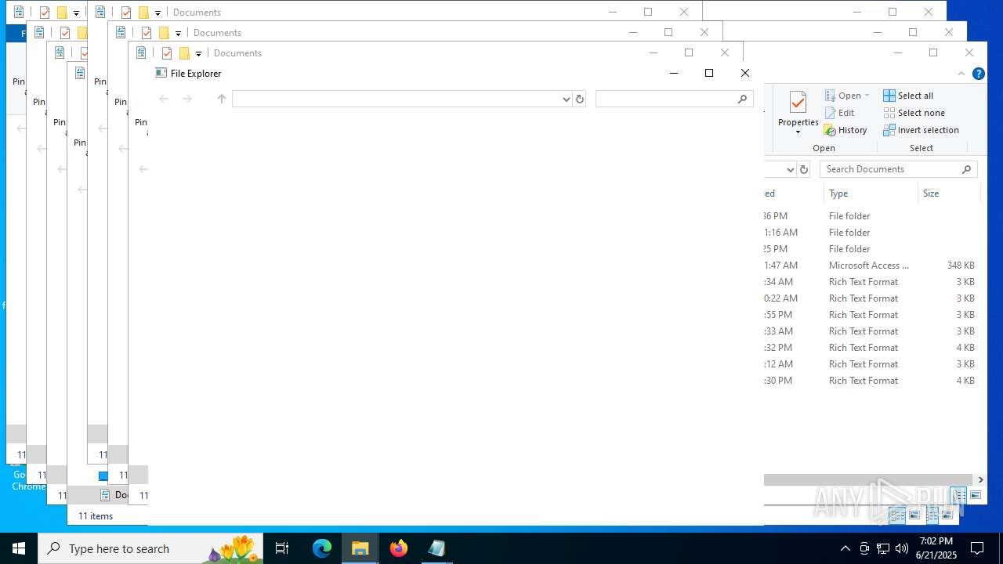Maximize the File Explorer window
Viewport: 1003px width, 564px height.
709,73
